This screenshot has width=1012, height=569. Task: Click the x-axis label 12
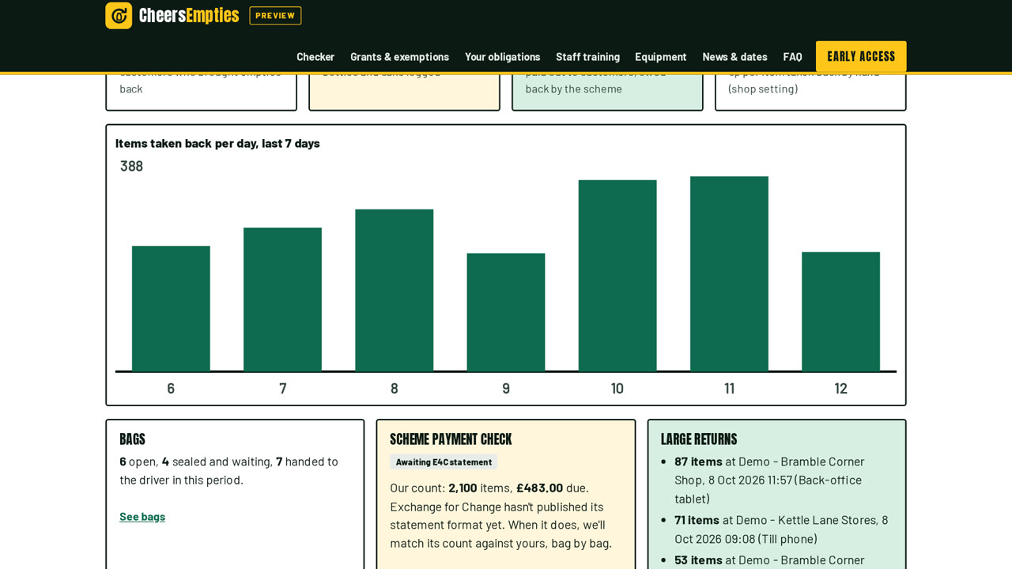840,388
